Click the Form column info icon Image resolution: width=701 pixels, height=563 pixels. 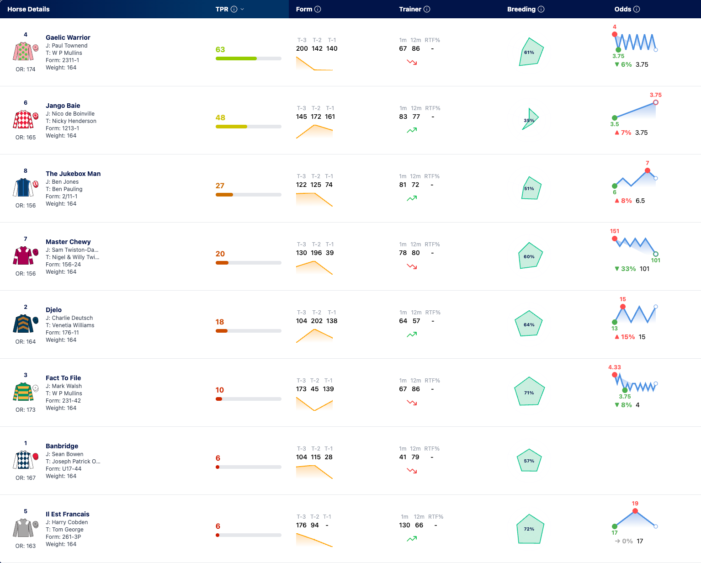tap(318, 9)
